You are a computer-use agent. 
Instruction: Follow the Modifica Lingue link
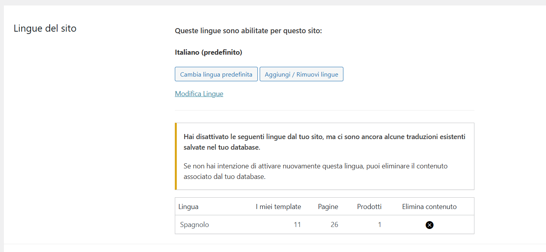coord(199,94)
